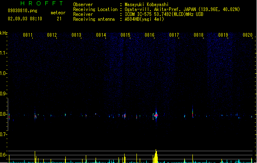Click the 0813 time marker
Screen dimensions: 257x163
tap(76, 35)
